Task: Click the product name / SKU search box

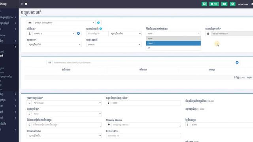Action: click(x=143, y=62)
